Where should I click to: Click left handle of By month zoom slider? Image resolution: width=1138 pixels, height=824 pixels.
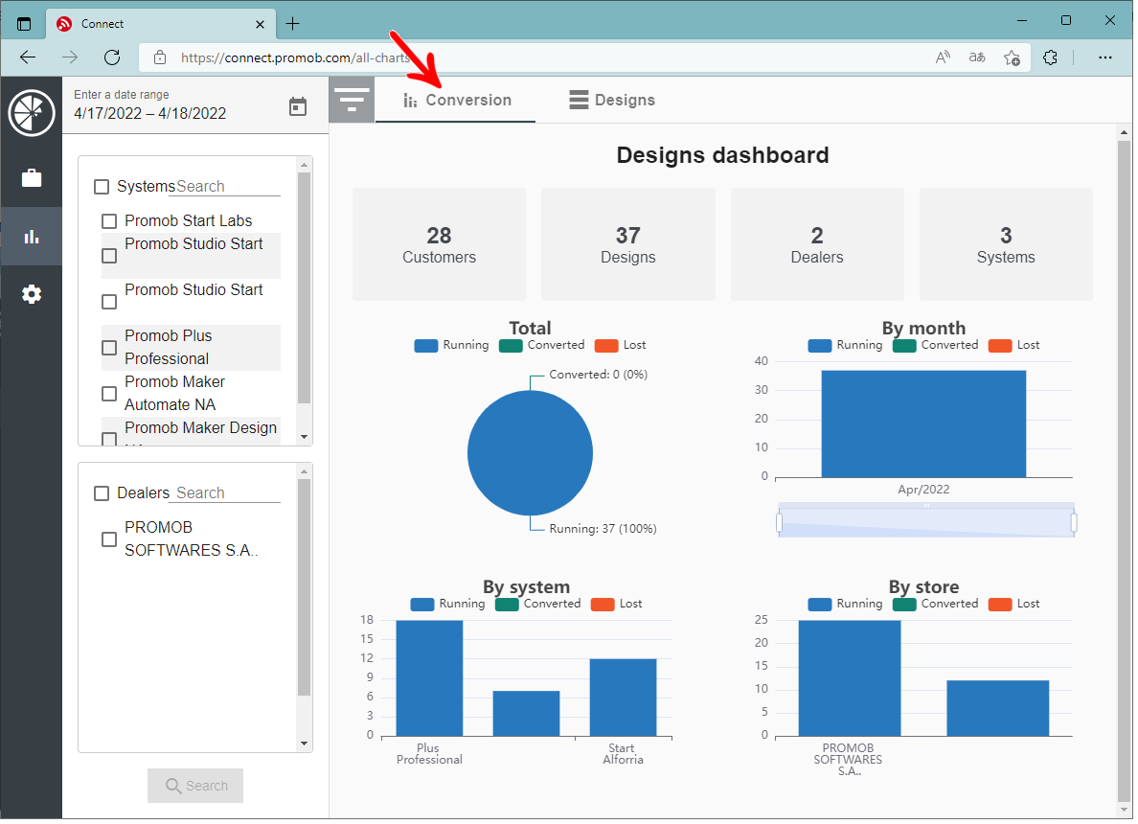tap(782, 524)
